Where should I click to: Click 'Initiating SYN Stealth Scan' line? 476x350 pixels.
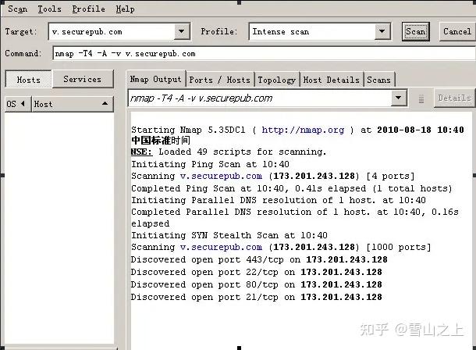(229, 235)
